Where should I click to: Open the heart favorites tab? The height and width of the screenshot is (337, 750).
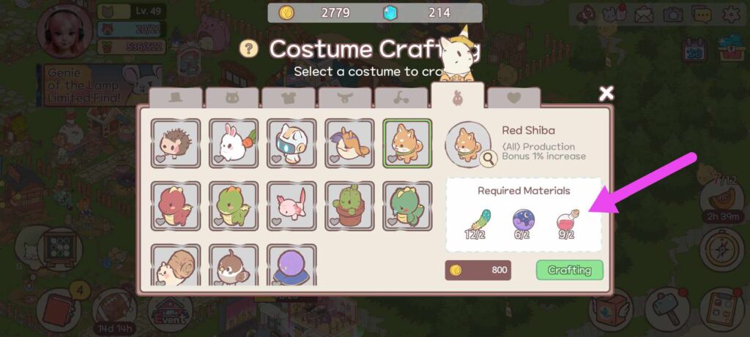[513, 97]
